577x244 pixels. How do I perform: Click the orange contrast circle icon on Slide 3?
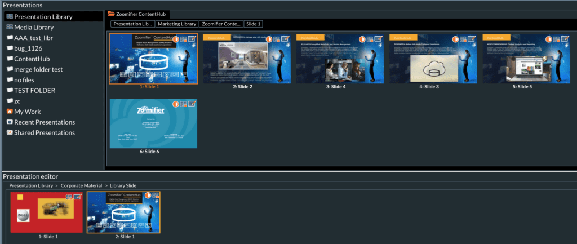point(455,39)
